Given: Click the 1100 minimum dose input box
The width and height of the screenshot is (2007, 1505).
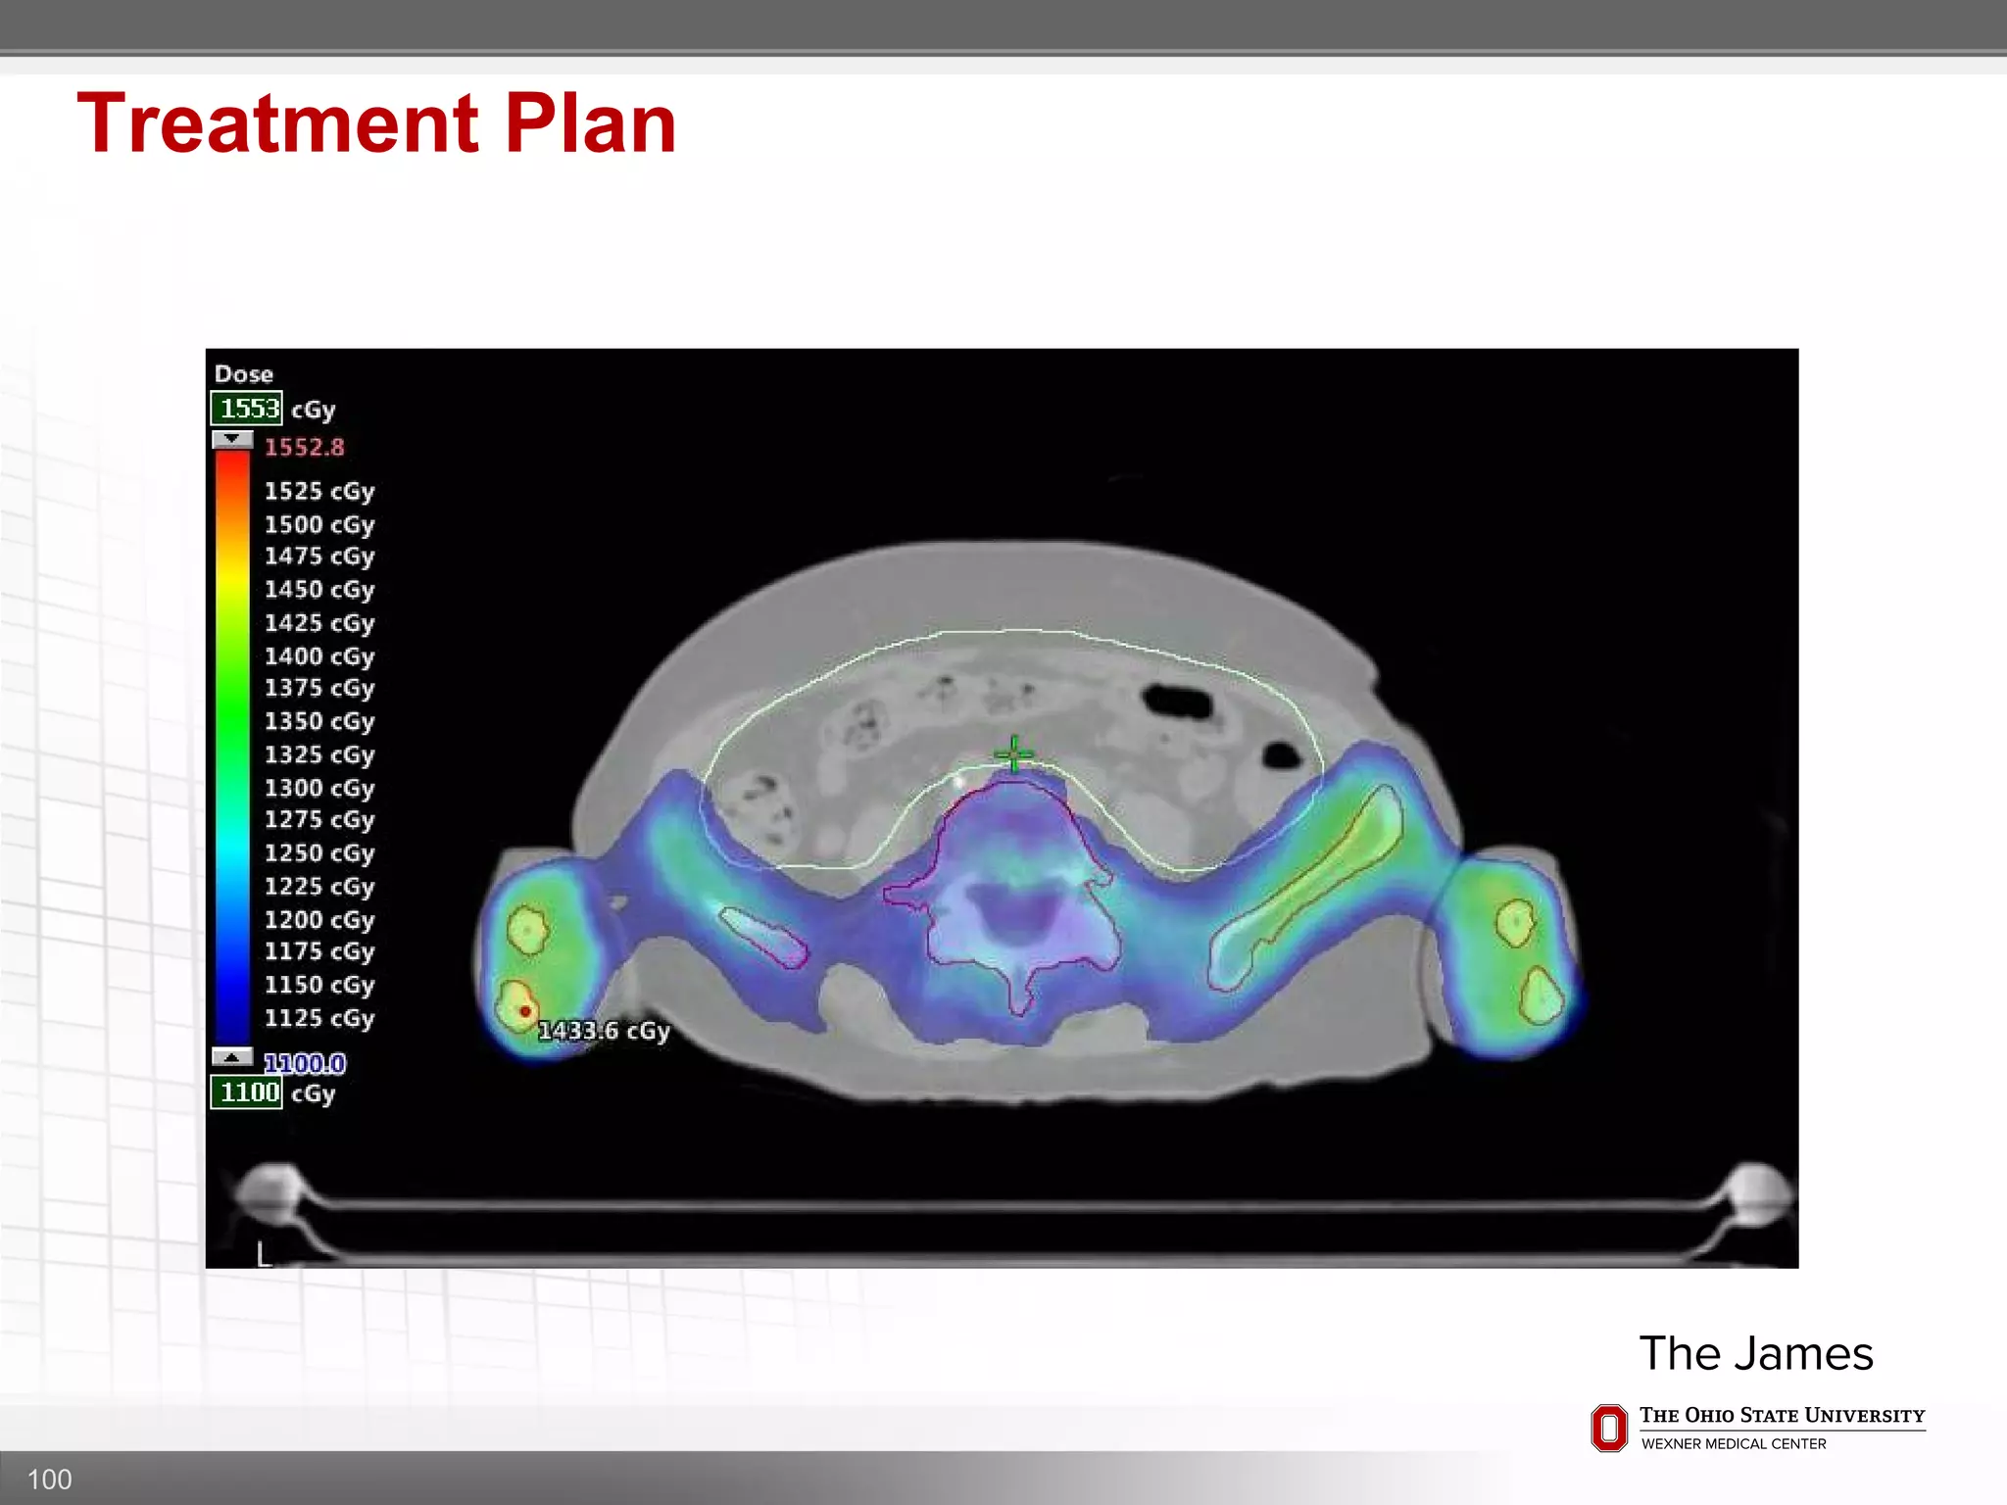Looking at the screenshot, I should point(247,1092).
